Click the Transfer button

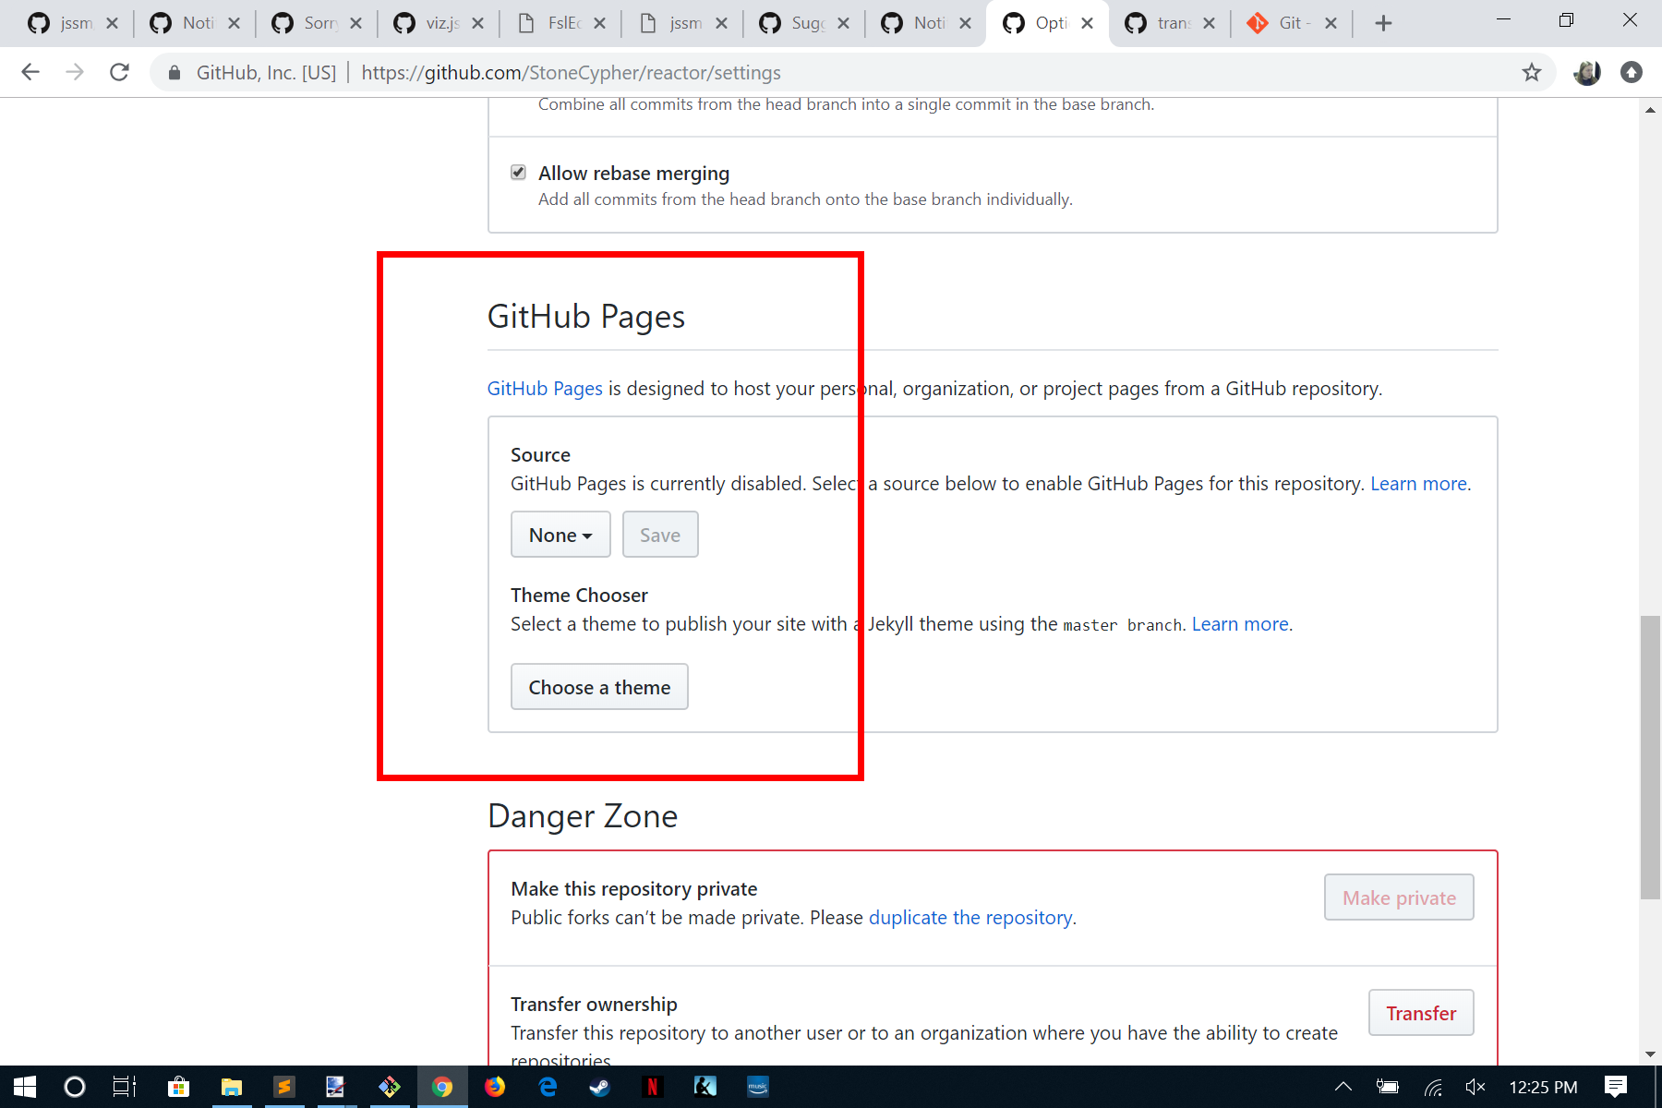click(x=1420, y=1012)
